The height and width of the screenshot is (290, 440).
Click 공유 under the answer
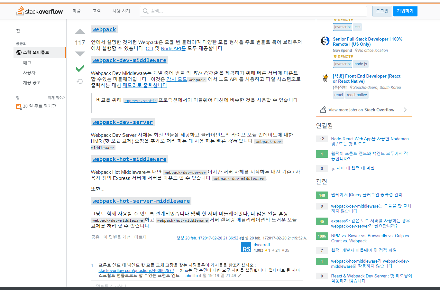click(x=95, y=237)
